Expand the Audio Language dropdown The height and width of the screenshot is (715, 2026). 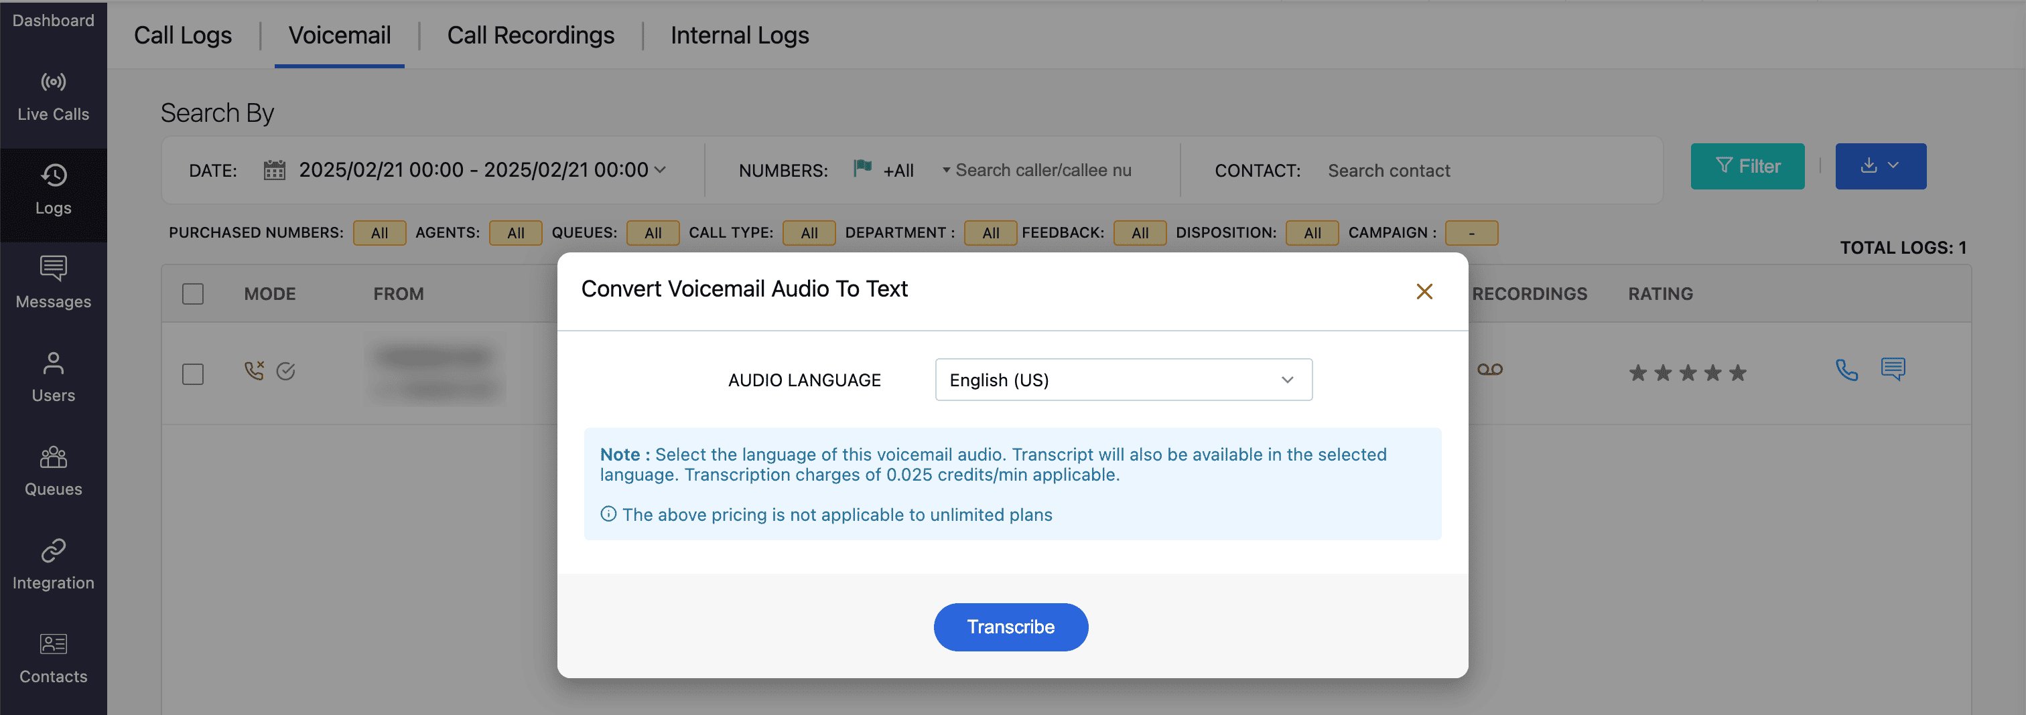(1122, 380)
